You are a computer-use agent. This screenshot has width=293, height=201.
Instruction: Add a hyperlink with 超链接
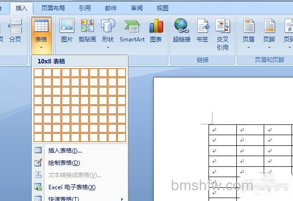tap(182, 31)
